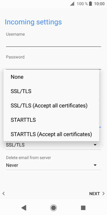Choose SSL/TLS from the list
107x215 pixels.
51,91
